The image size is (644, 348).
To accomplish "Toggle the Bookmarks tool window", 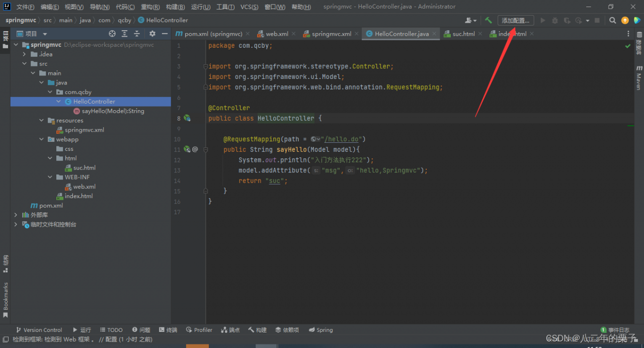I will coord(6,299).
